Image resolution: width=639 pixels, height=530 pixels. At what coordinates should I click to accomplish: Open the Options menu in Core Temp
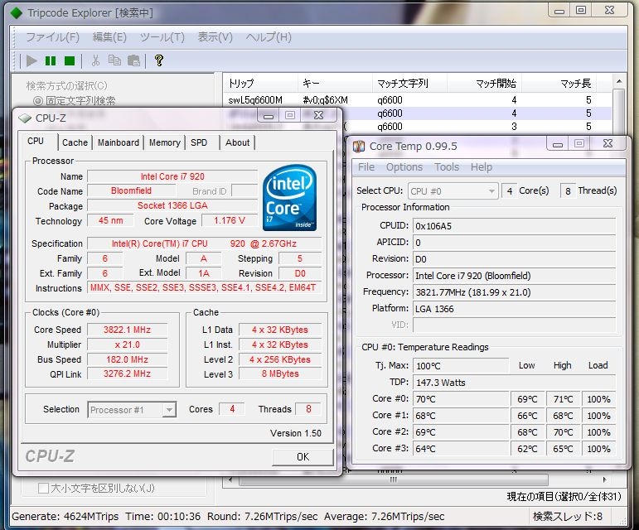[x=404, y=166]
